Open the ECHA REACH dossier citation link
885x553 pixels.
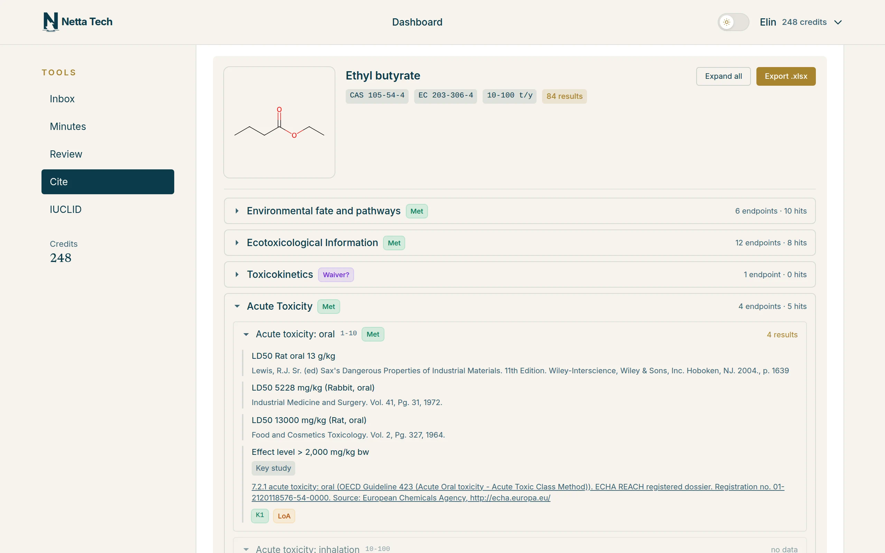(x=518, y=492)
